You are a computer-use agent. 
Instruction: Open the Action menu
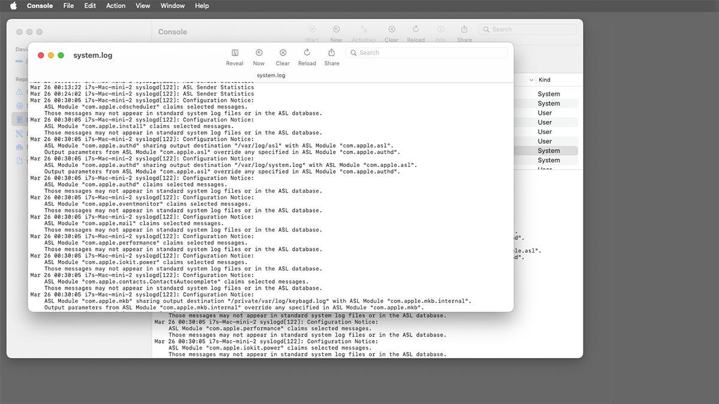(x=116, y=6)
